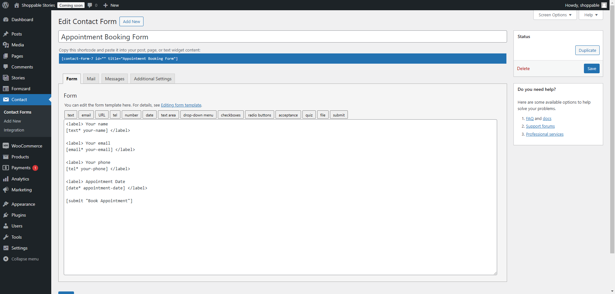Click the Duplicate button
Screen dimensions: 615x294
point(587,50)
